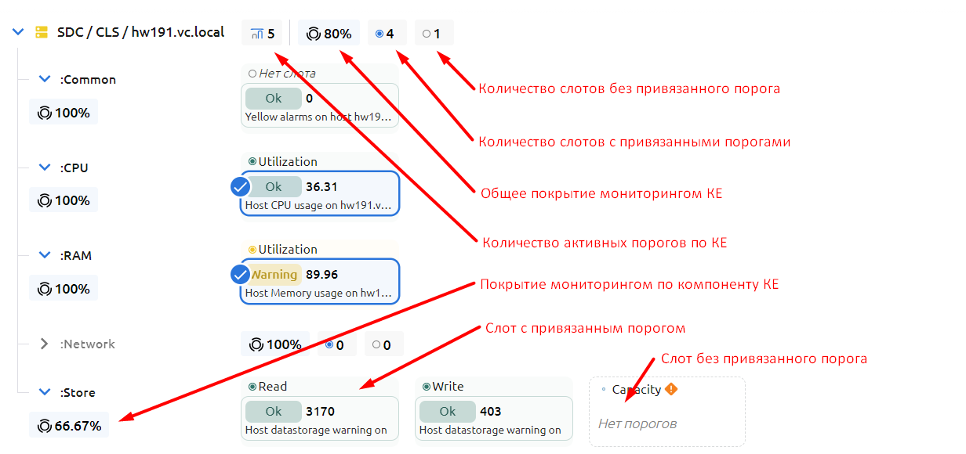Click the server icon beside SDC / CLS / hw191.vc.local
Viewport: 966px width, 454px height.
(x=42, y=32)
